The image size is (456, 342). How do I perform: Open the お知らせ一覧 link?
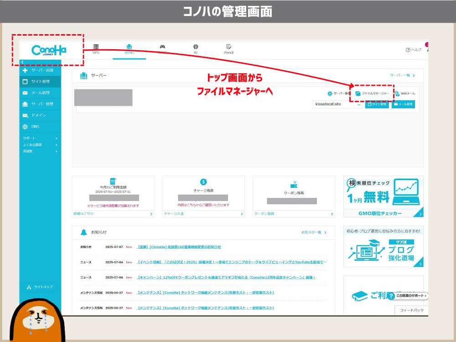(x=314, y=233)
